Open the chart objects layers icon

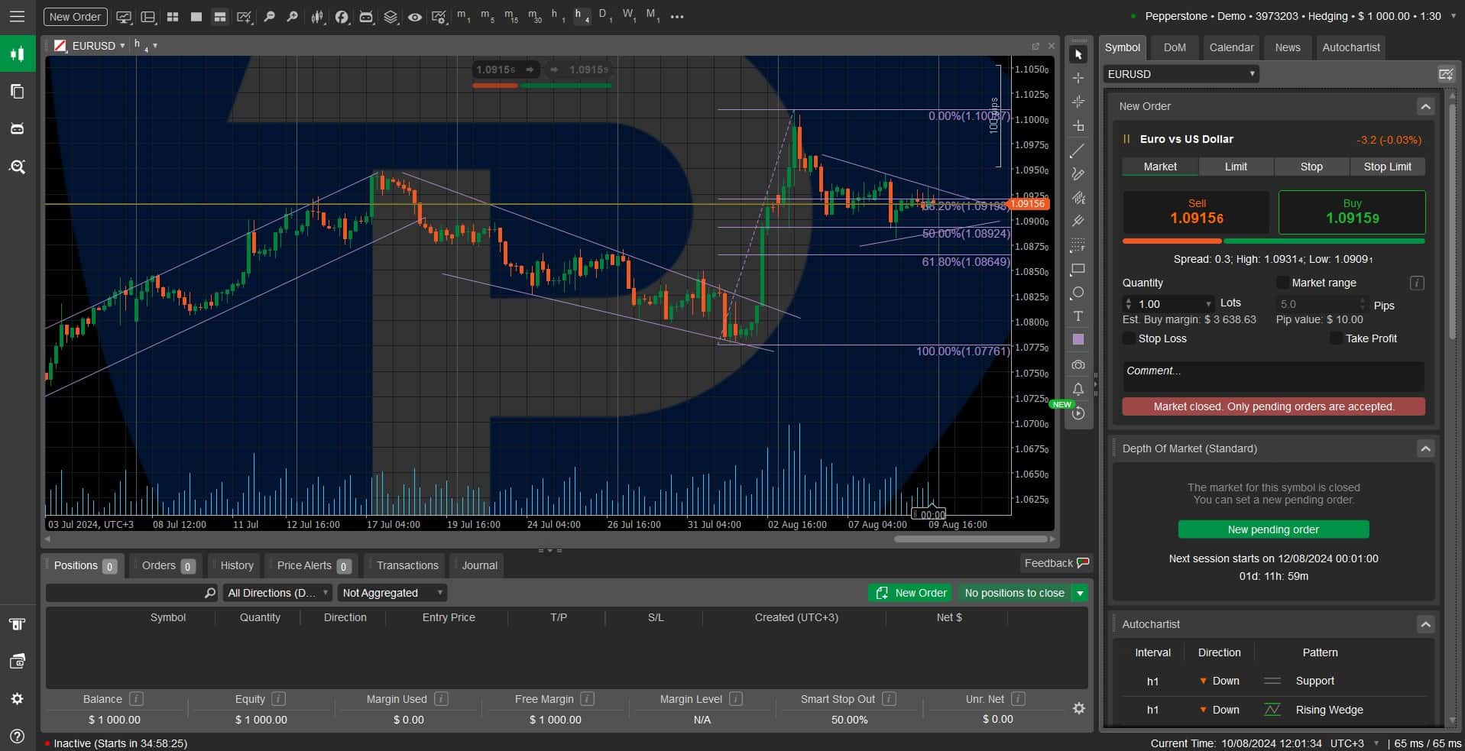point(391,16)
